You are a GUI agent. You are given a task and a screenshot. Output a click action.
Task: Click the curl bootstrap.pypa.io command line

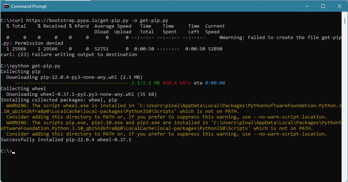(x=85, y=21)
